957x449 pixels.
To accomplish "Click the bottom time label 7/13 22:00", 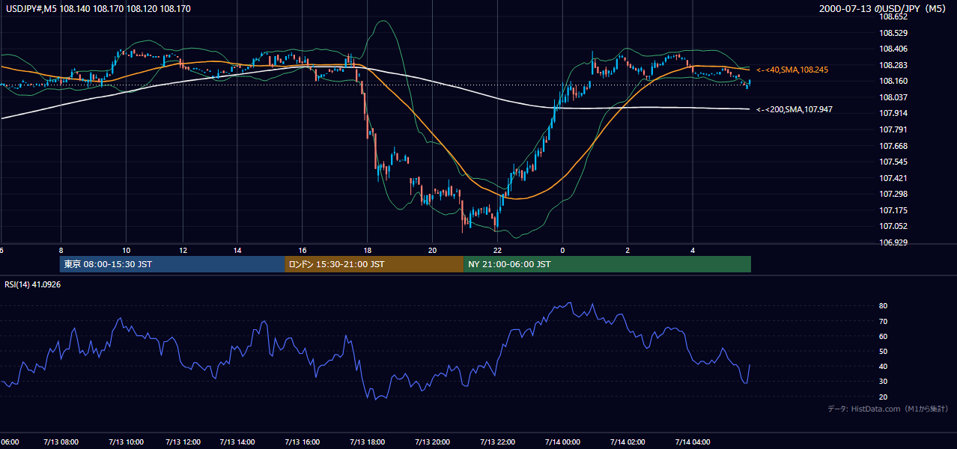I will [x=497, y=442].
